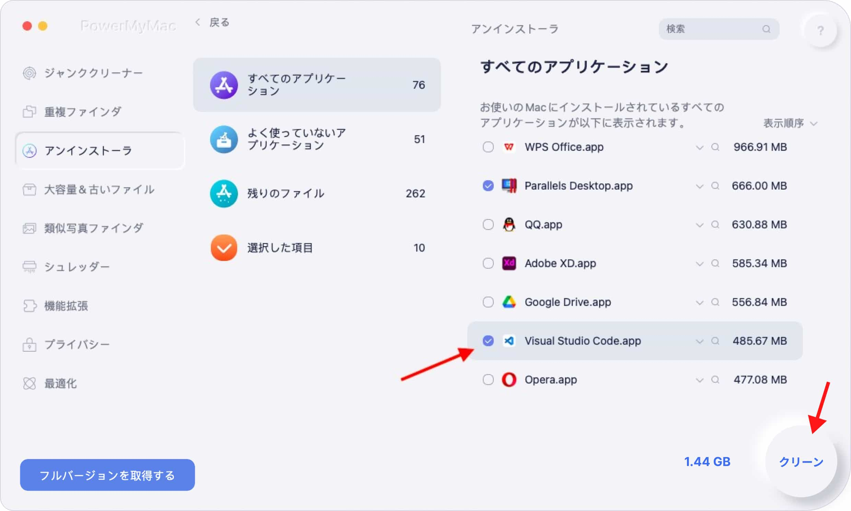851x511 pixels.
Task: Open help with the question mark button
Action: (820, 31)
